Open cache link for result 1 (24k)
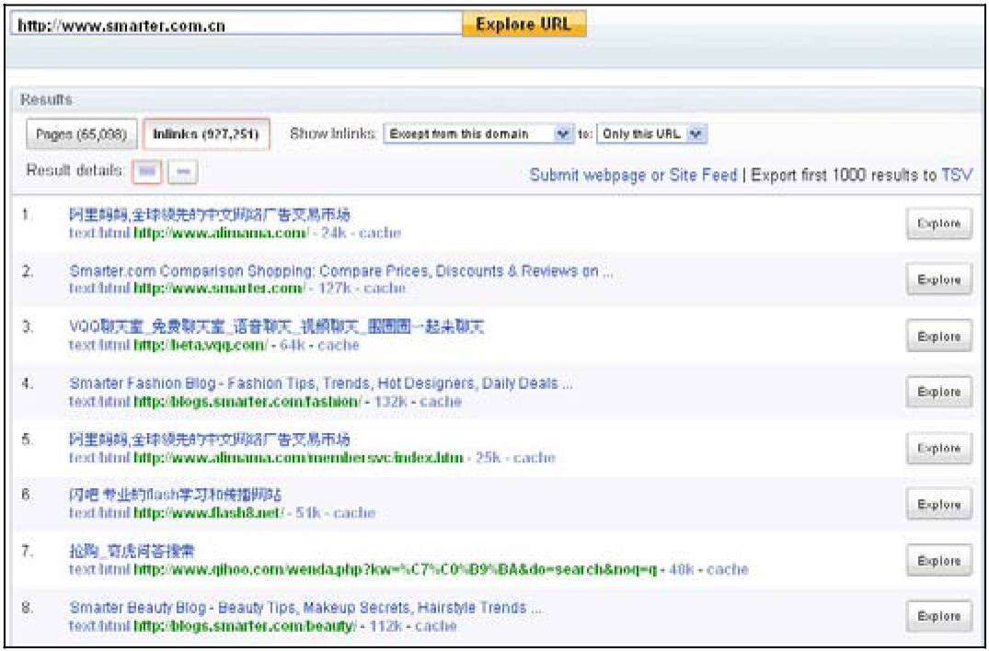Image resolution: width=989 pixels, height=651 pixels. pos(380,234)
